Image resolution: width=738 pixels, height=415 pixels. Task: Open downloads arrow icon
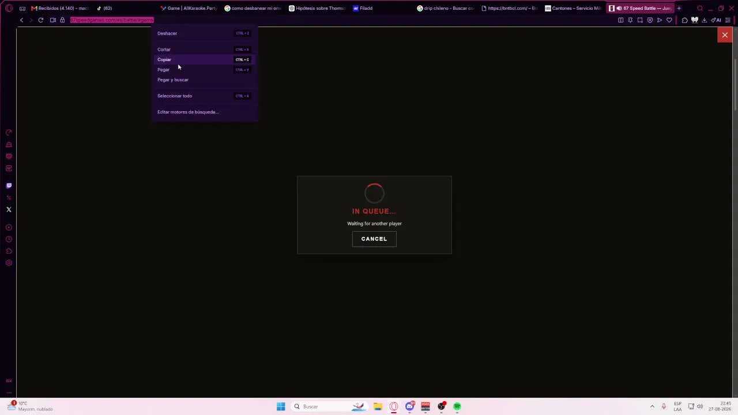(704, 20)
